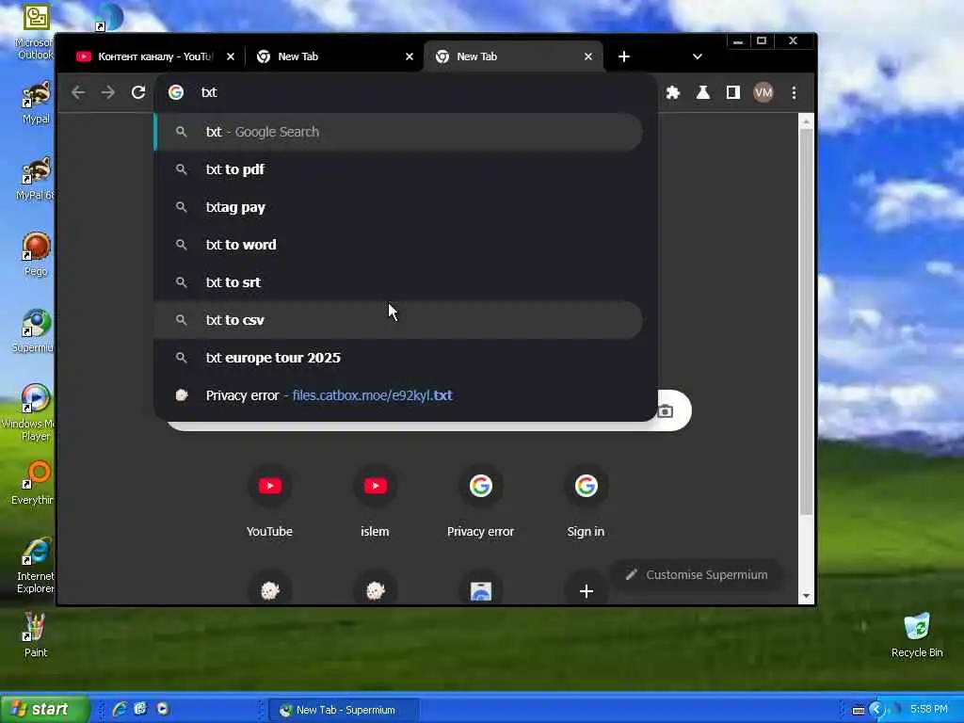964x723 pixels.
Task: Select the Mypal desktop shortcut
Action: click(x=36, y=102)
